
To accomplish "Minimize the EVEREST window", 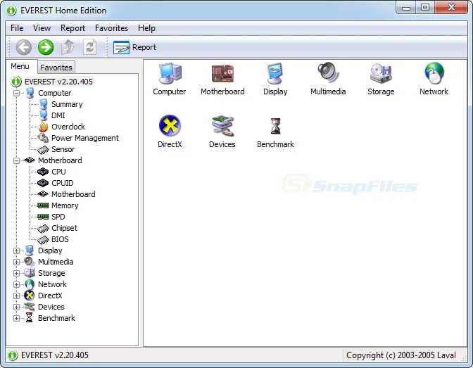I will click(406, 8).
